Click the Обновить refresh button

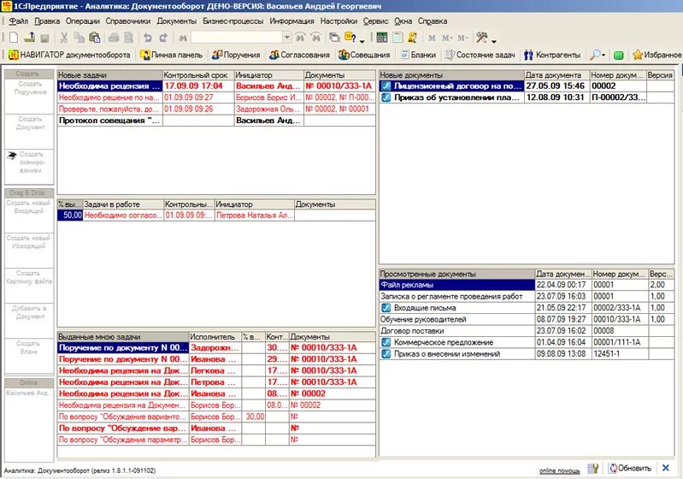point(630,468)
